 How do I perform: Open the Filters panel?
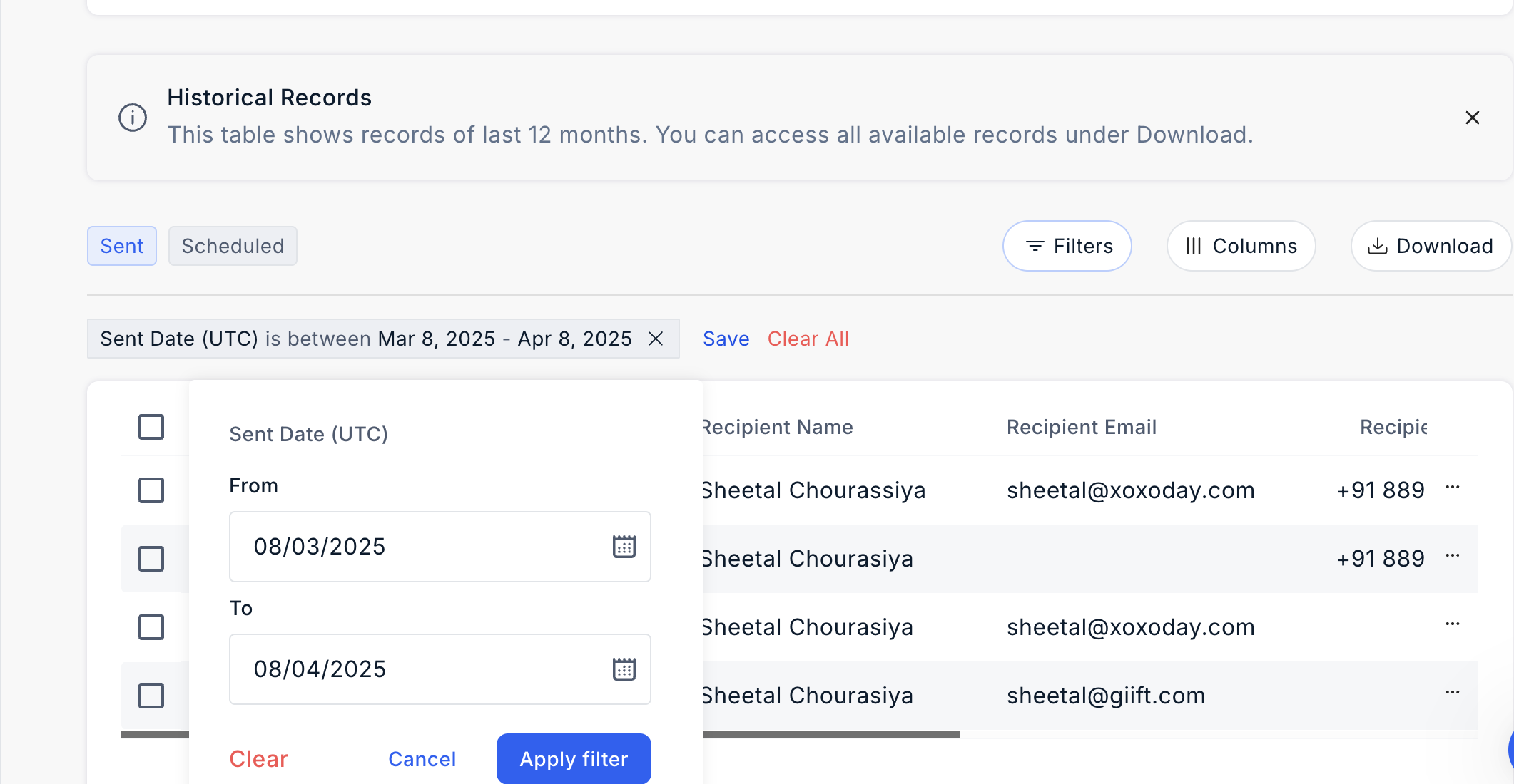click(1067, 246)
